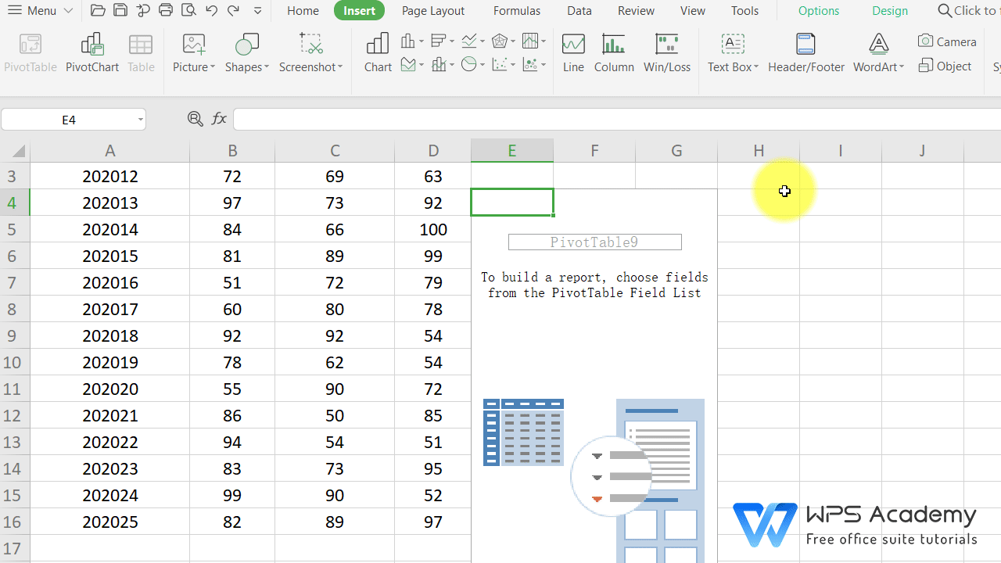Switch to the Design tab
This screenshot has height=563, width=1001.
click(x=890, y=10)
